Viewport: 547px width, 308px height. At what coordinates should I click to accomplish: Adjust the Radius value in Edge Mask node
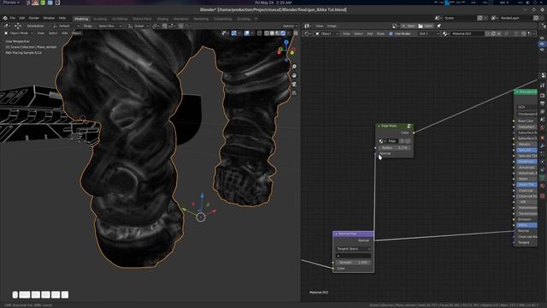pyautogui.click(x=394, y=148)
